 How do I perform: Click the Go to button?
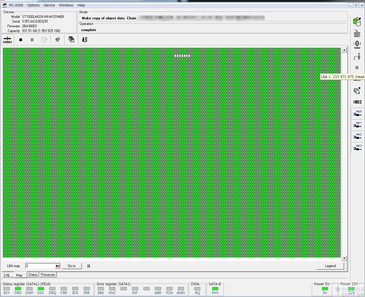(72, 266)
